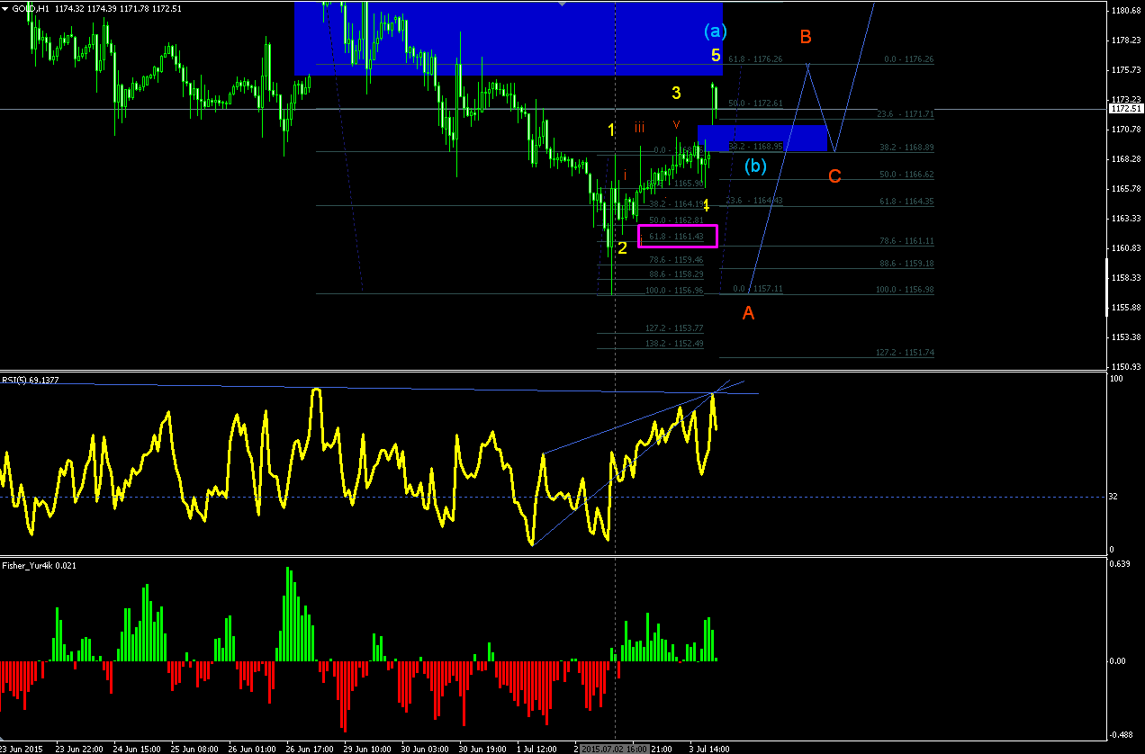Viewport: 1145px width, 754px height.
Task: Click the 1180.68 value on price scale
Action: pyautogui.click(x=1127, y=11)
